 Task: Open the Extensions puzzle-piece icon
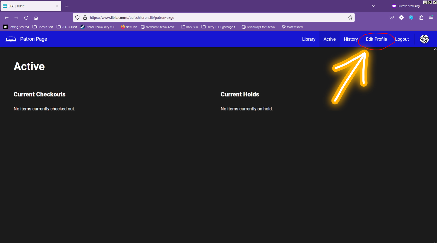(421, 17)
